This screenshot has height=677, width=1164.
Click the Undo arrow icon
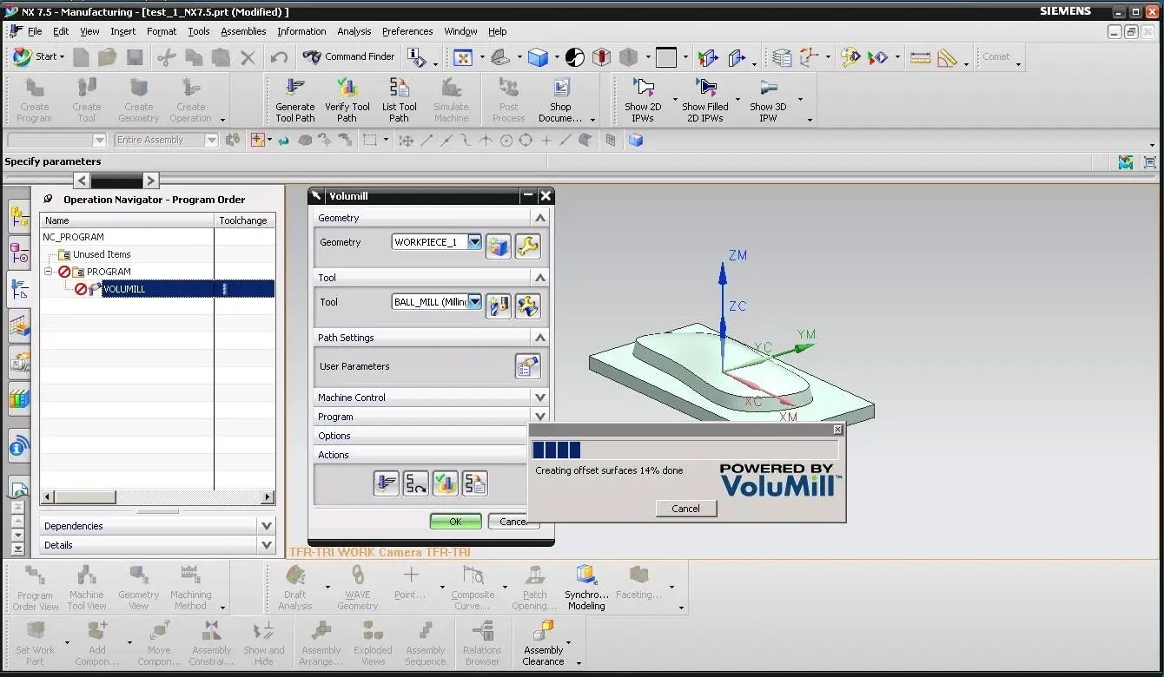click(x=279, y=57)
